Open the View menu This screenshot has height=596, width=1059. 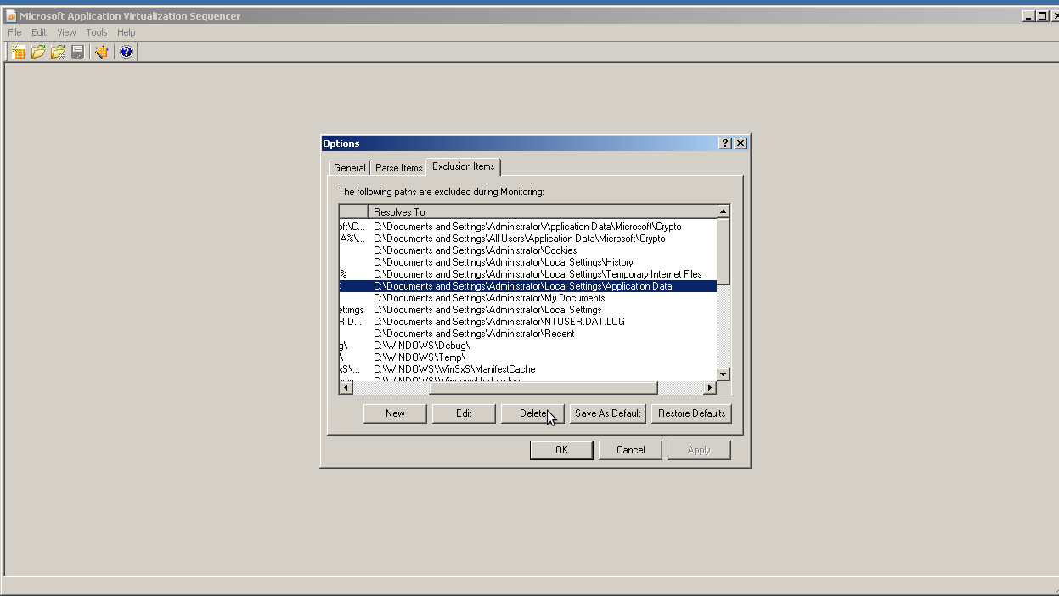click(66, 32)
